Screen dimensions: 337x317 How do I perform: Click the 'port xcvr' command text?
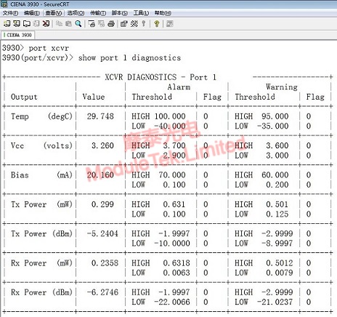click(x=49, y=48)
